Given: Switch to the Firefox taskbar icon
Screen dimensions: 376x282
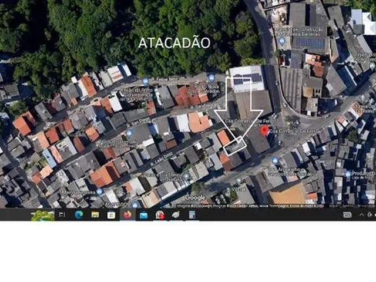Looking at the screenshot, I should [x=127, y=214].
